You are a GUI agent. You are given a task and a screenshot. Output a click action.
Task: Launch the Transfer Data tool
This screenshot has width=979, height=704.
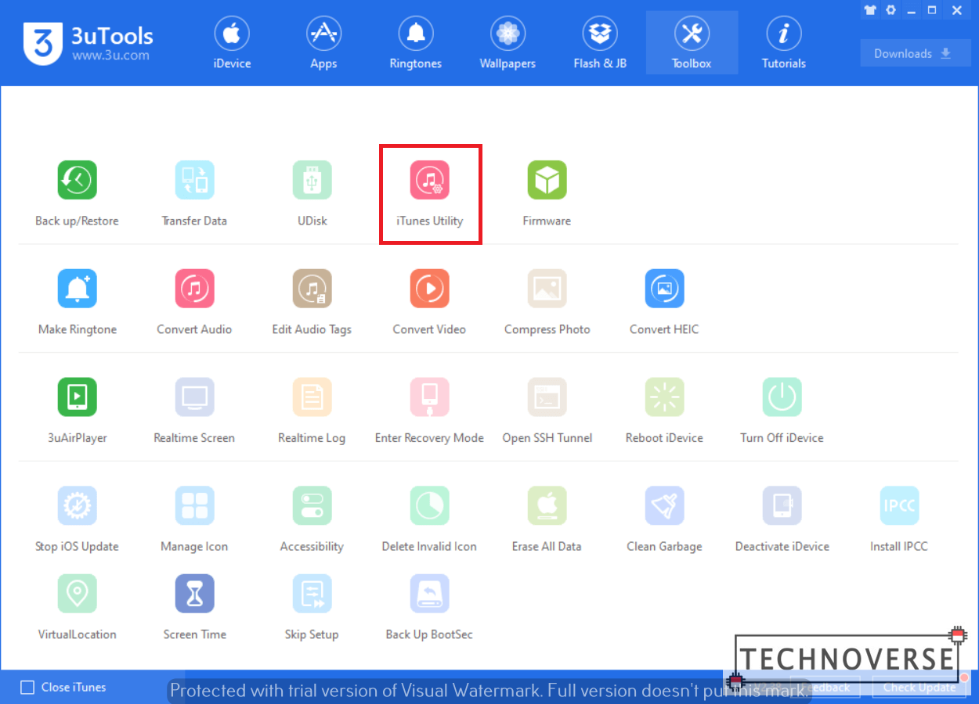194,193
